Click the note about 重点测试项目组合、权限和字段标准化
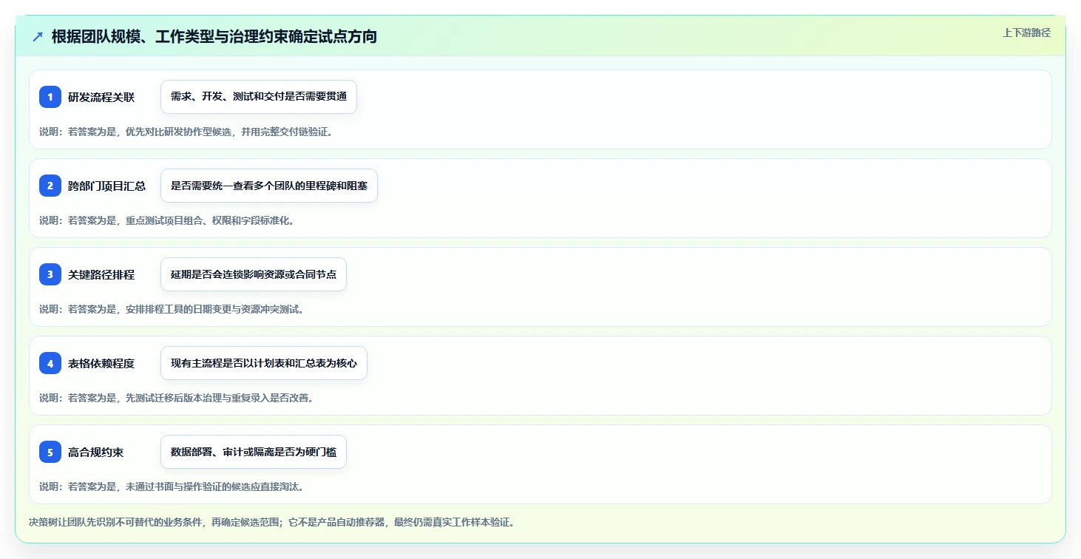Screen dimensions: 1081x559 pos(166,220)
